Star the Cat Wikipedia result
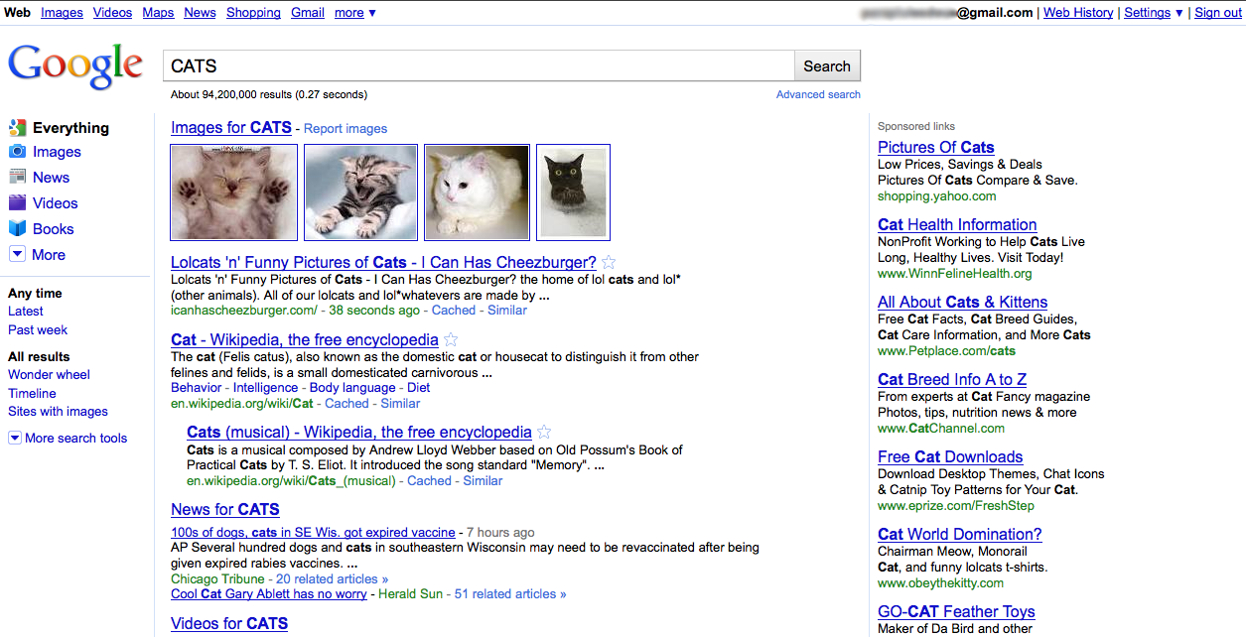1246x637 pixels. point(451,340)
